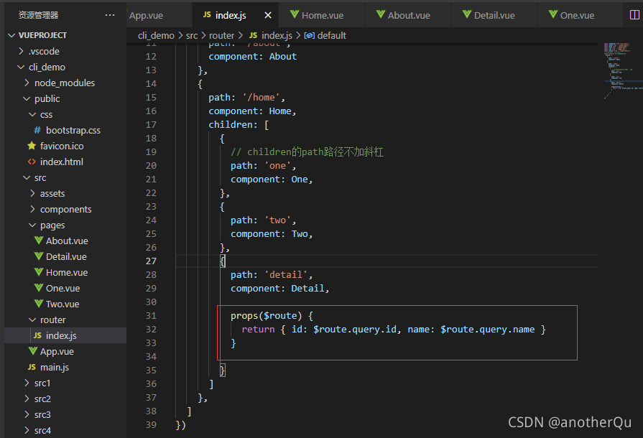
Task: Expand the src4 folder
Action: 27,430
